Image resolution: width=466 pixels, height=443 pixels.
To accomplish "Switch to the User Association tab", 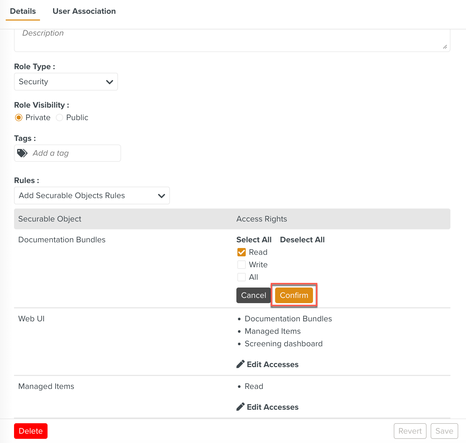I will [x=84, y=11].
